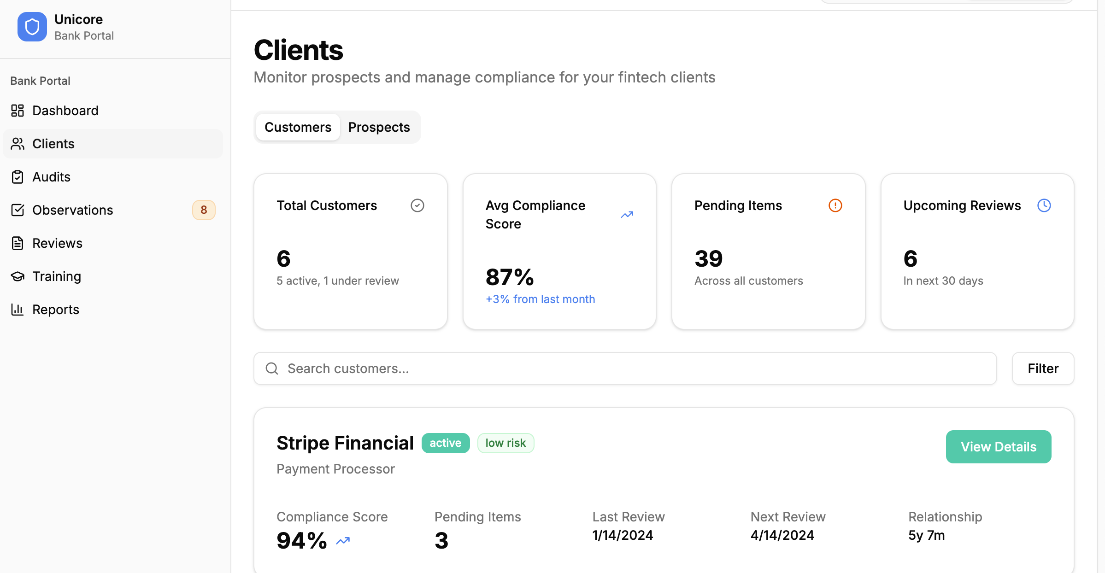
Task: Click the search magnifier icon
Action: [x=272, y=368]
